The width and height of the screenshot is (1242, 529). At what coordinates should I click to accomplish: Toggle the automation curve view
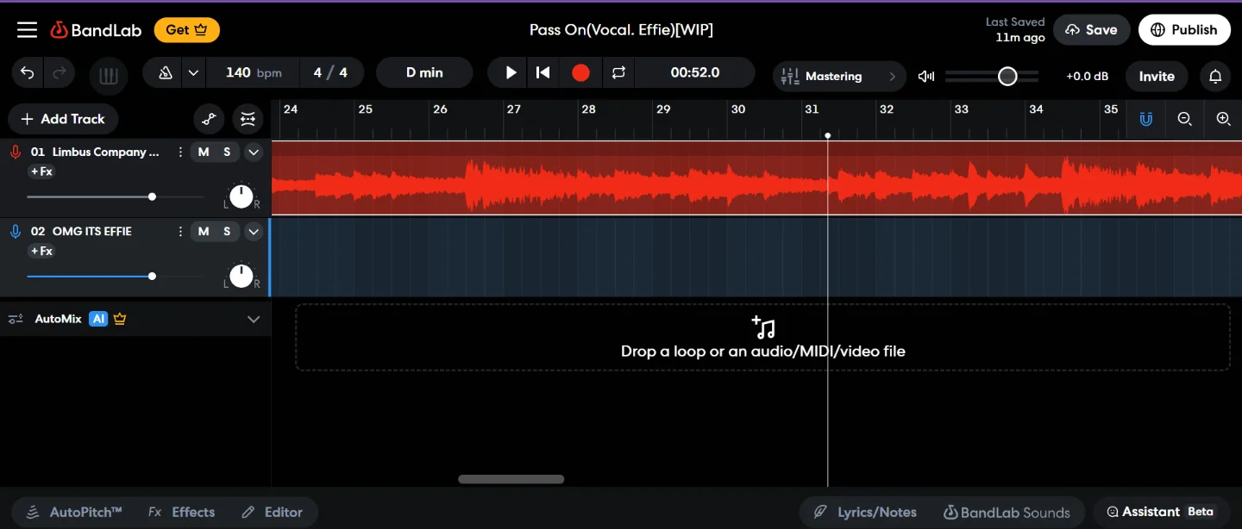[209, 119]
